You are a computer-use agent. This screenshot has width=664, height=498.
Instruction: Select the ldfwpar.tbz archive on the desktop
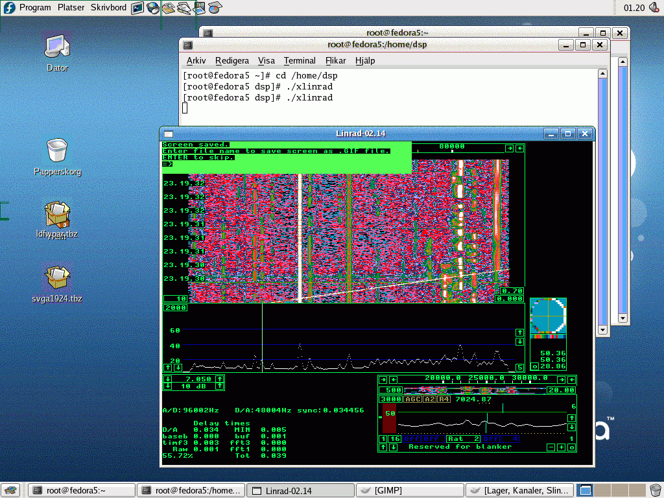pyautogui.click(x=57, y=220)
